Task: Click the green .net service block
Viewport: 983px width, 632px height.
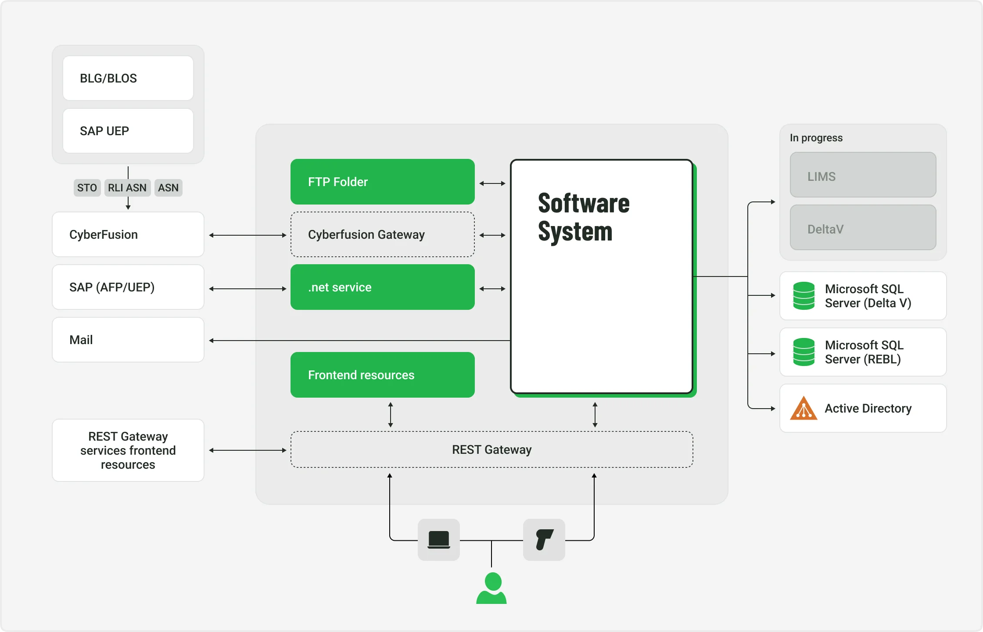Action: 383,287
